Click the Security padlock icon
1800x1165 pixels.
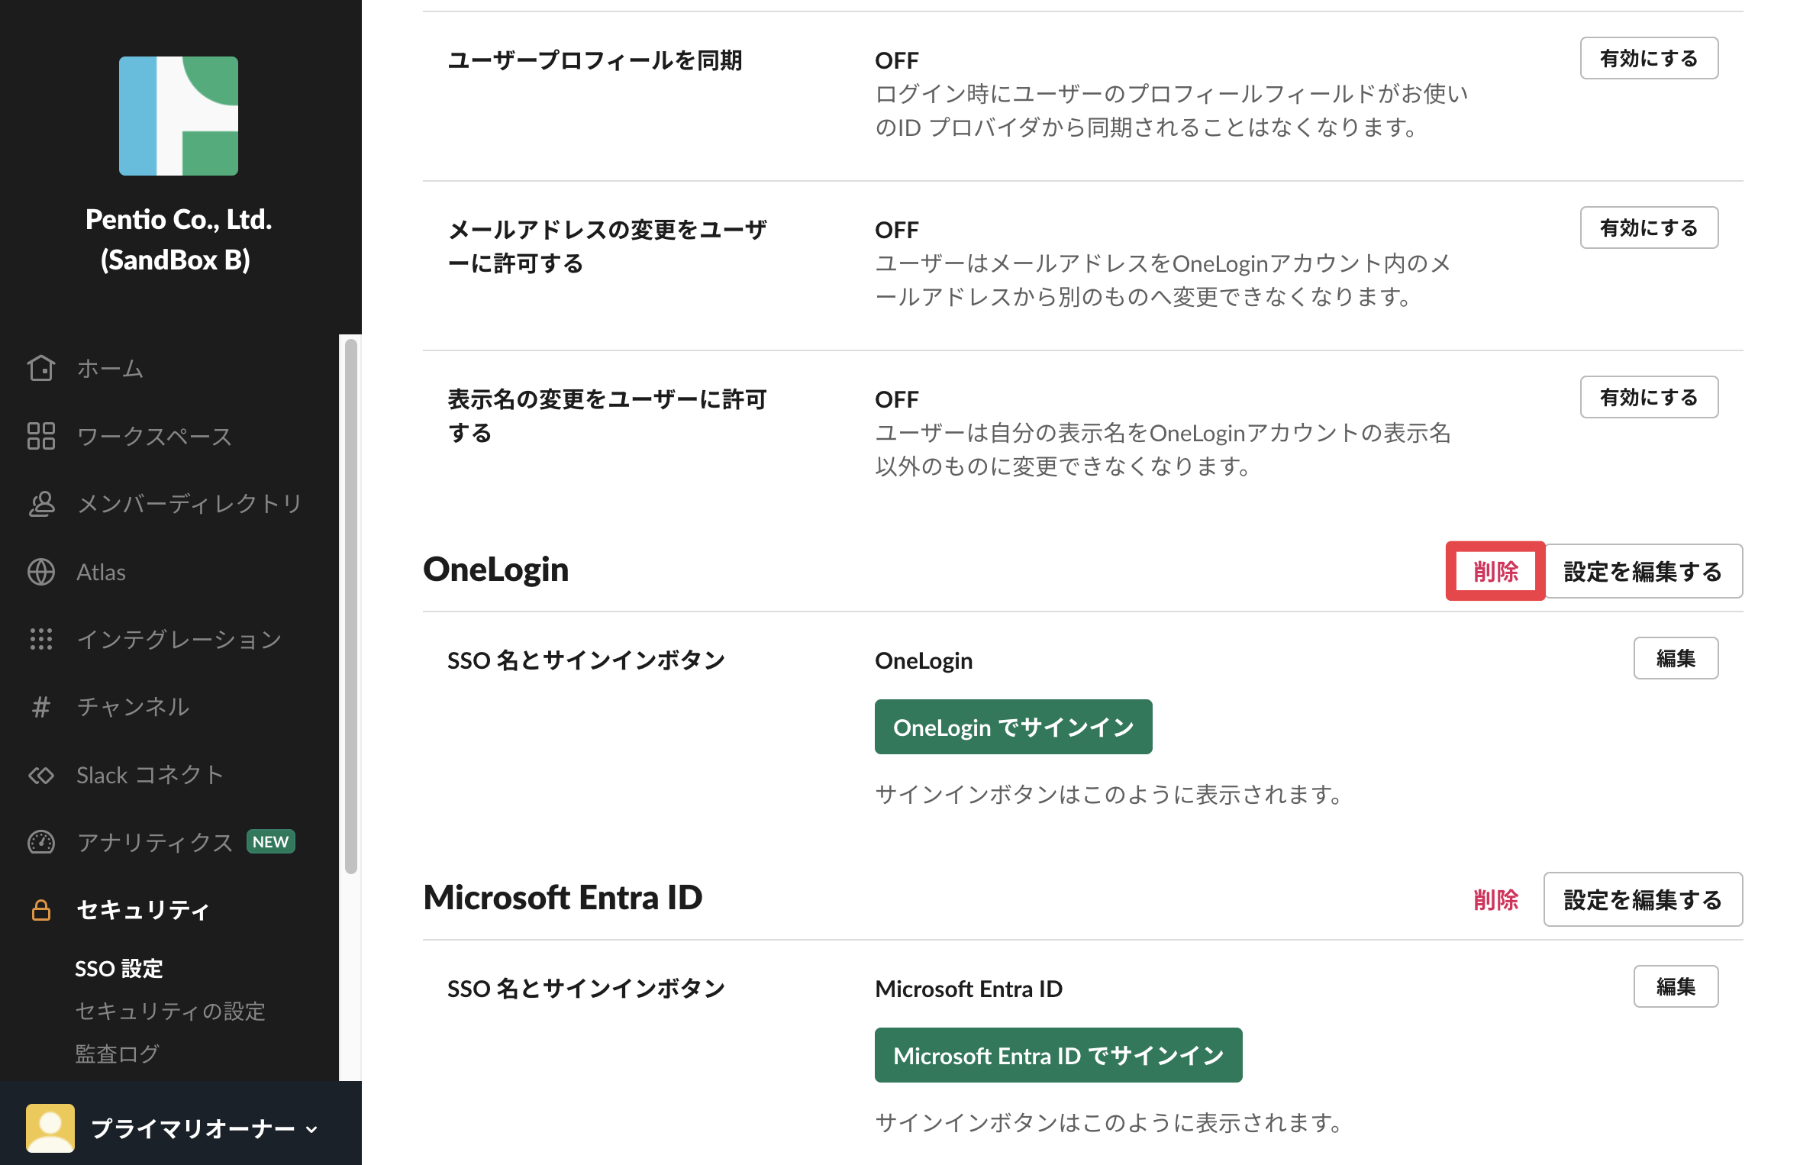pos(41,910)
